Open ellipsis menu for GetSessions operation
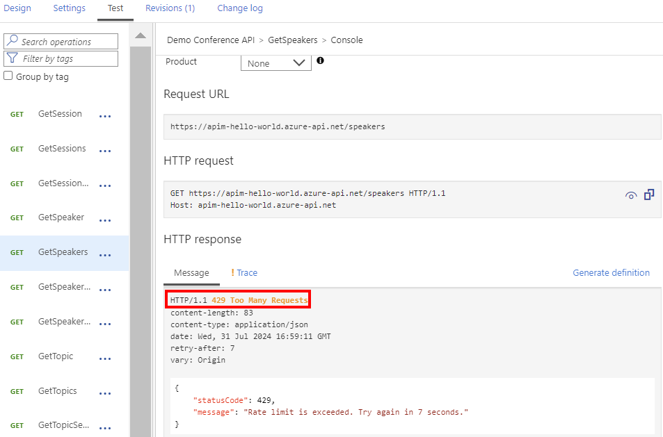The width and height of the screenshot is (663, 437). [x=105, y=151]
